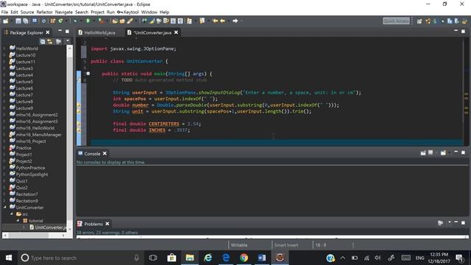The image size is (471, 265).
Task: Open the Search menu
Action: click(x=82, y=12)
